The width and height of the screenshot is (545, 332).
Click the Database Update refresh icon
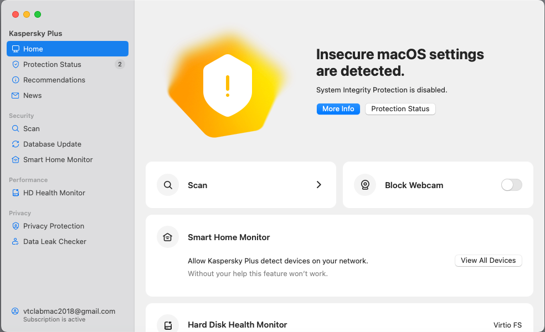click(x=16, y=144)
